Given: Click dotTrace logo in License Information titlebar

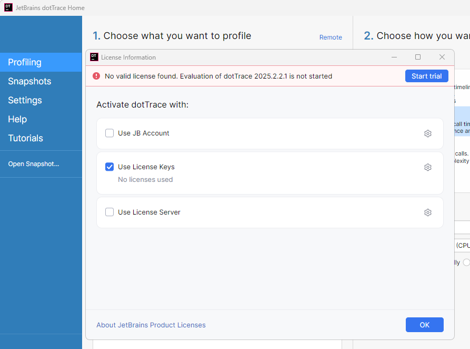Looking at the screenshot, I should tap(94, 57).
